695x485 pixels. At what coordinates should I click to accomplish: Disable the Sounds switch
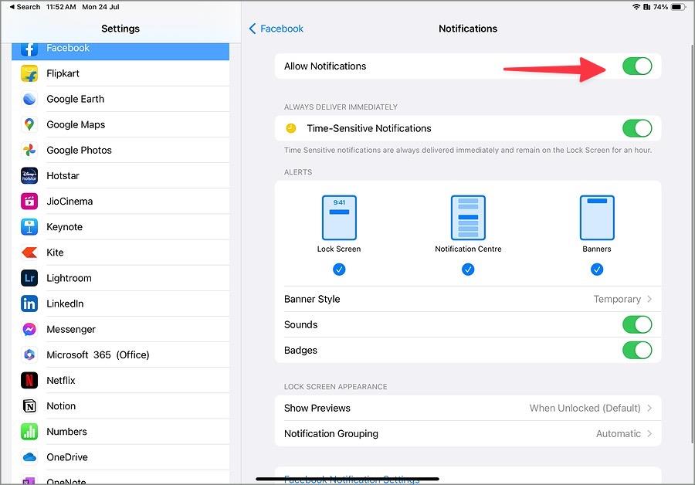tap(637, 324)
